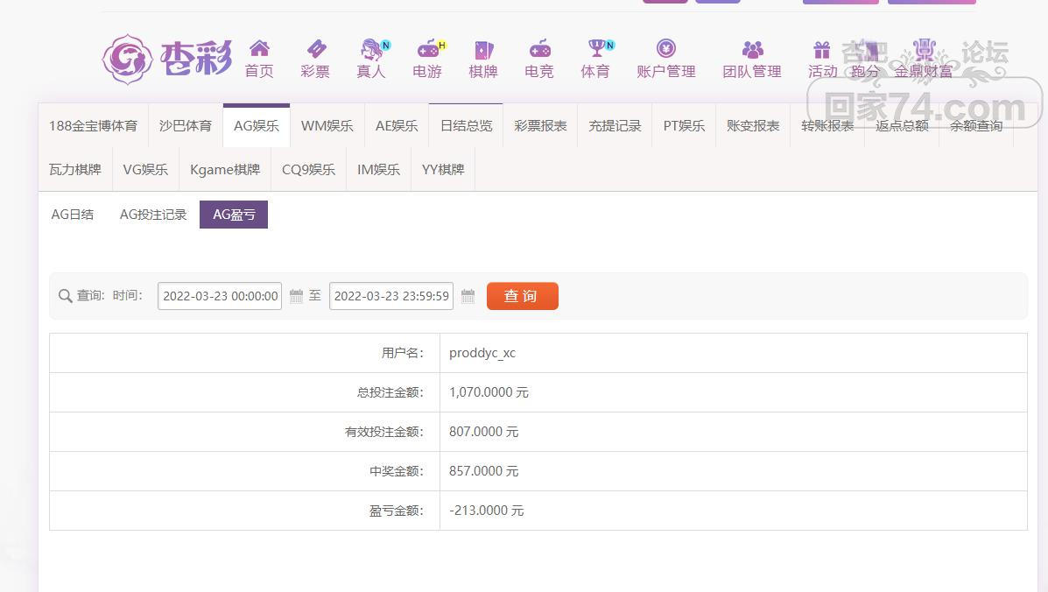Open the lottery (彩票) ticket icon
The height and width of the screenshot is (592, 1048).
(315, 49)
